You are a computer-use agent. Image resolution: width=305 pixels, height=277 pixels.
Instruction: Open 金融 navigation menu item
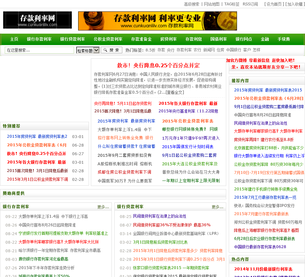coord(265,39)
